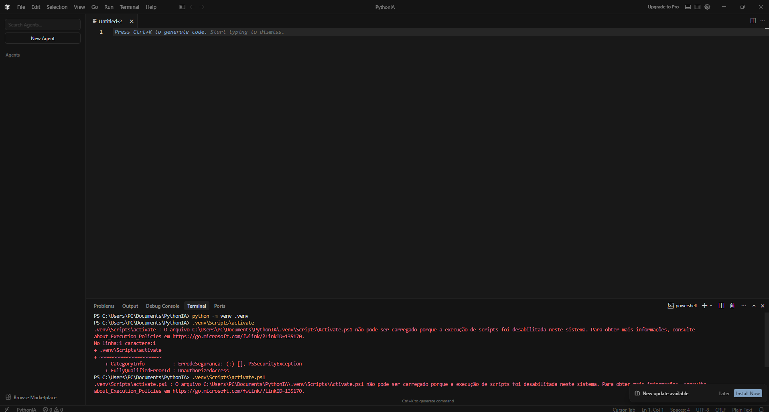Open the Help menu

(151, 7)
